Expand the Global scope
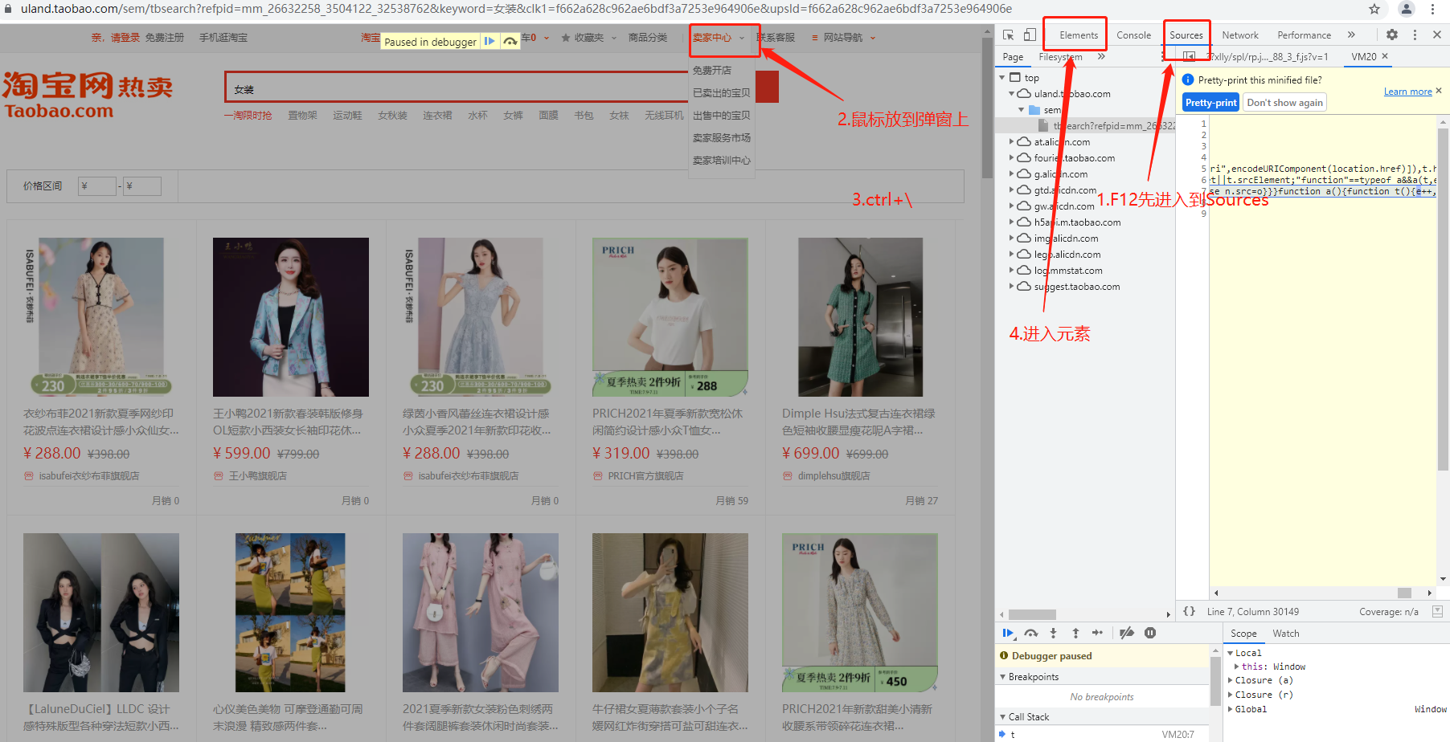 (x=1230, y=709)
